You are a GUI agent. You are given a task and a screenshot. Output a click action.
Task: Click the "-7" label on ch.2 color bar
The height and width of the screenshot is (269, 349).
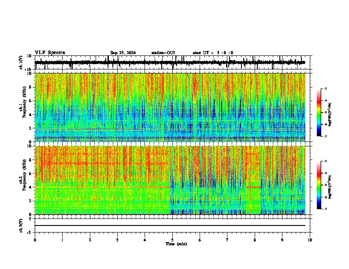pyautogui.click(x=325, y=209)
